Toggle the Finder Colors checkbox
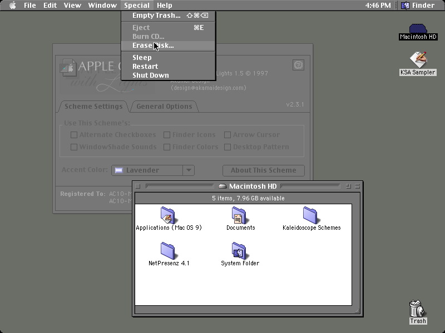Screen dimensions: 445x333 [x=167, y=147]
